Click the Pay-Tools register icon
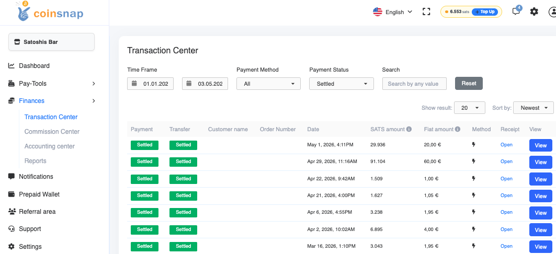This screenshot has height=254, width=556. click(x=12, y=84)
